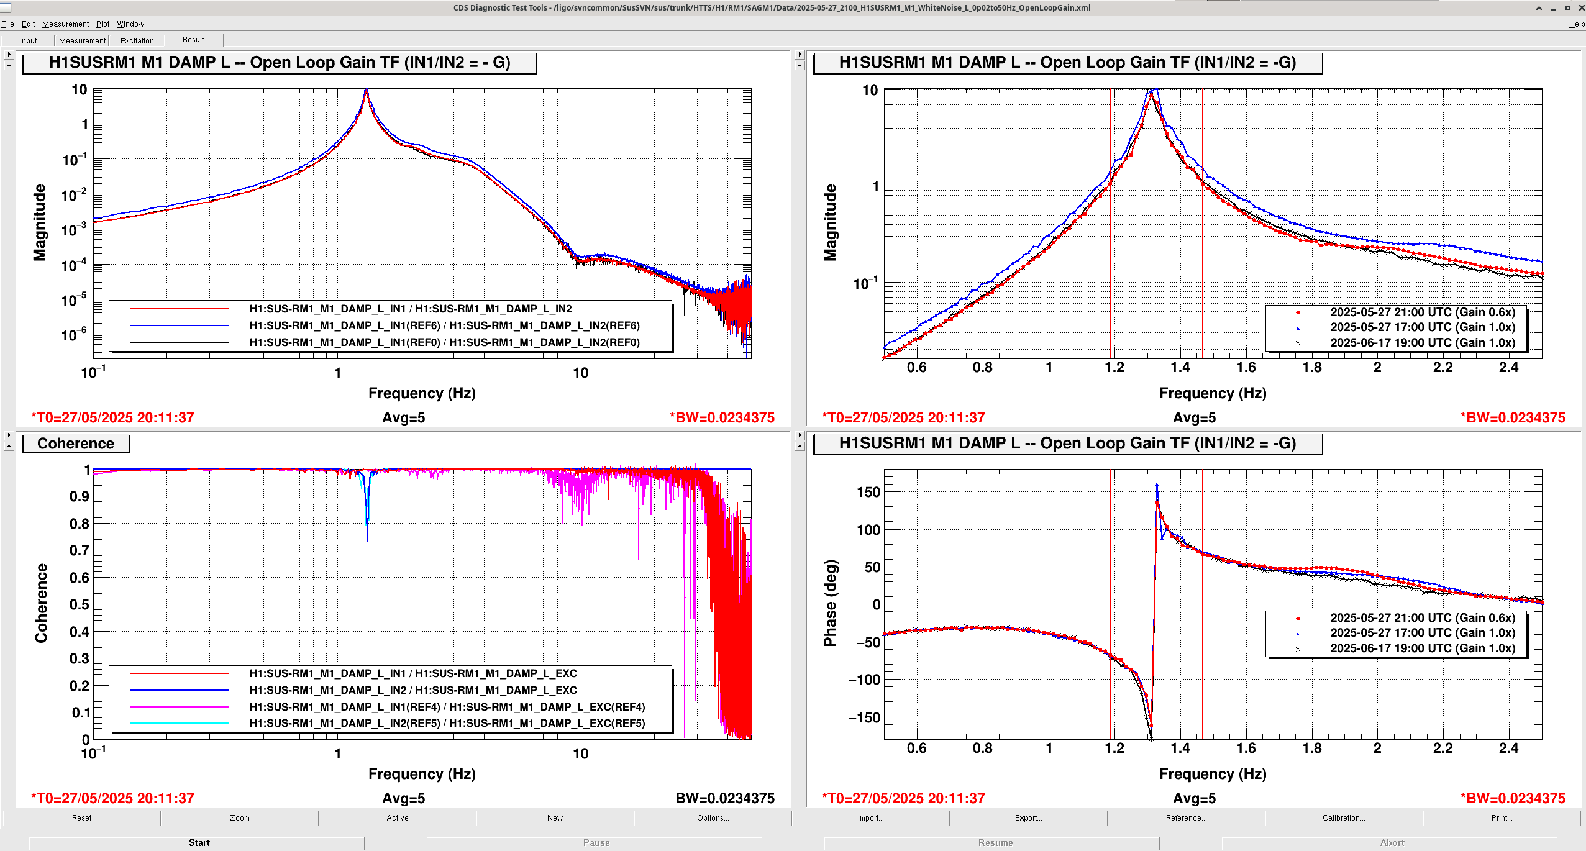Screen dimensions: 1586x851
Task: Open the File menu
Action: pyautogui.click(x=7, y=24)
